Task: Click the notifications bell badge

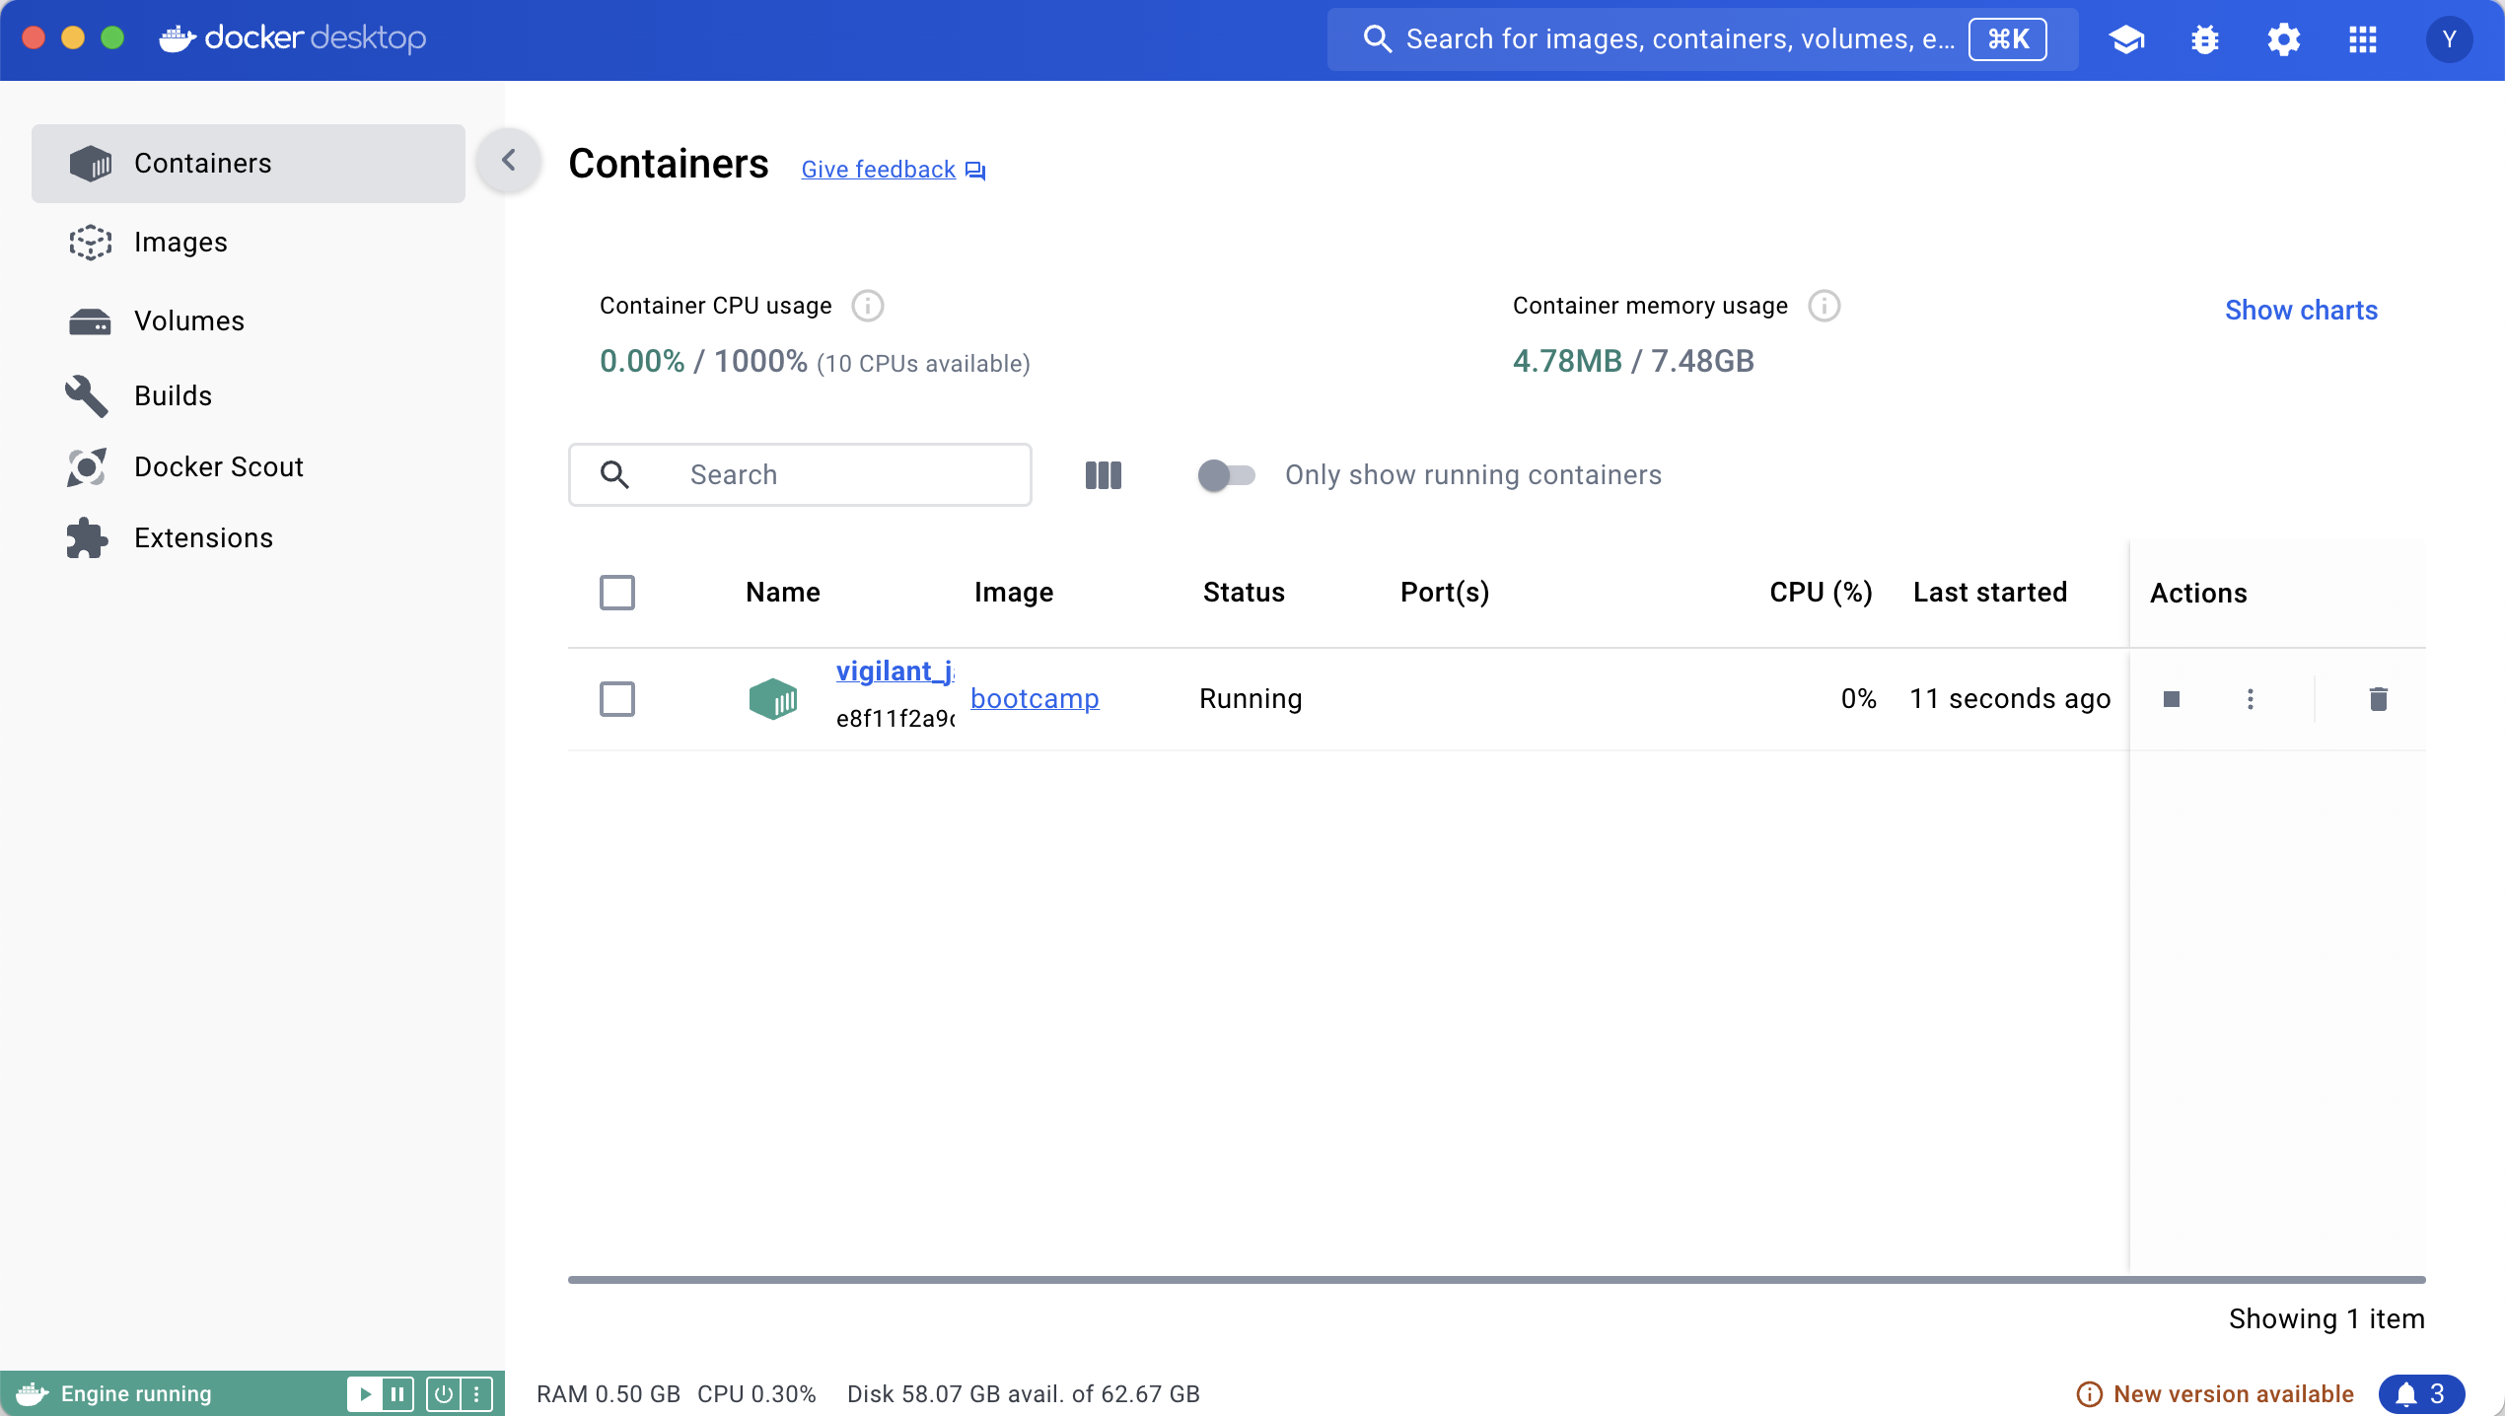Action: [x=2420, y=1393]
